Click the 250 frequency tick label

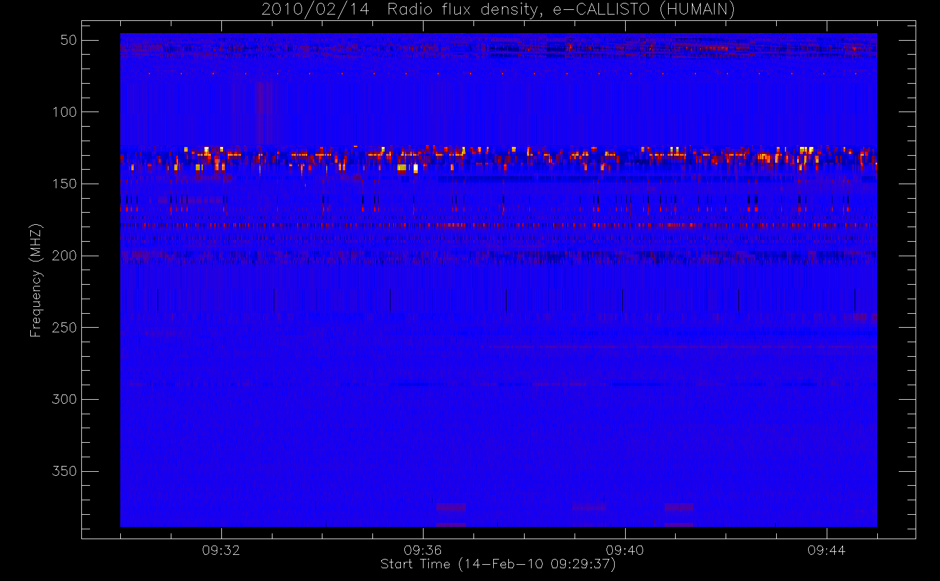pyautogui.click(x=64, y=328)
